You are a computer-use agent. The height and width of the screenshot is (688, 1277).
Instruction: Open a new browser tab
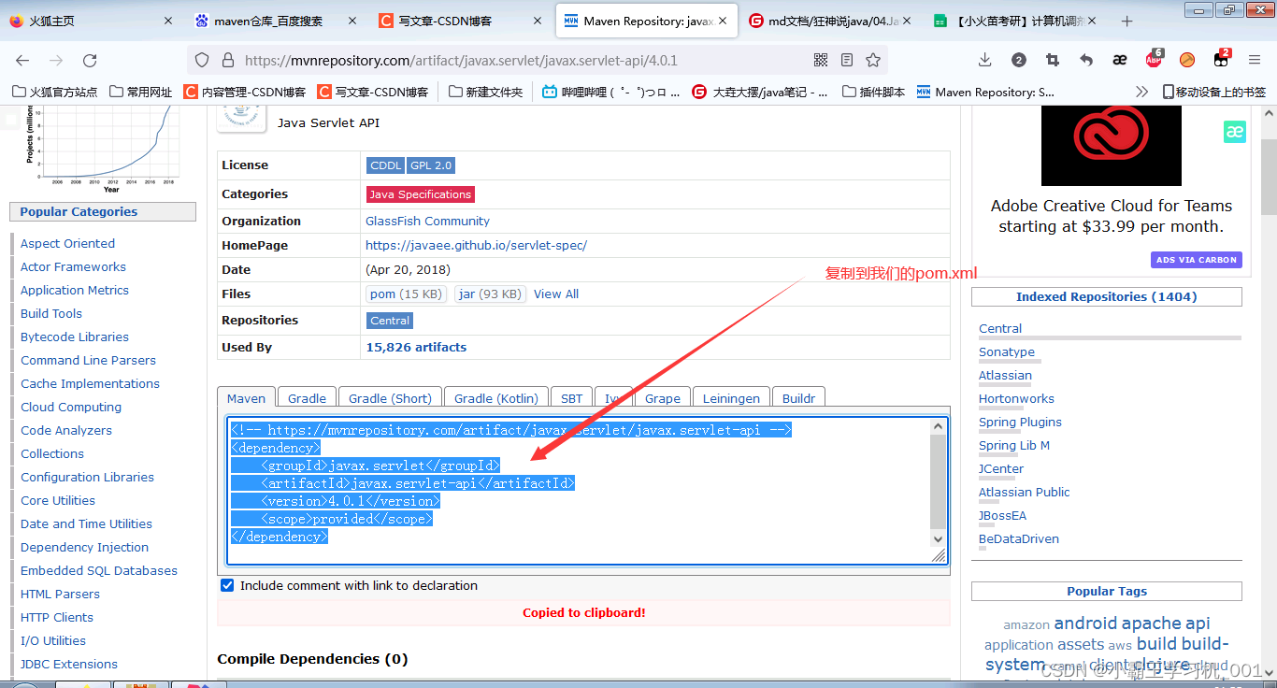[x=1127, y=21]
